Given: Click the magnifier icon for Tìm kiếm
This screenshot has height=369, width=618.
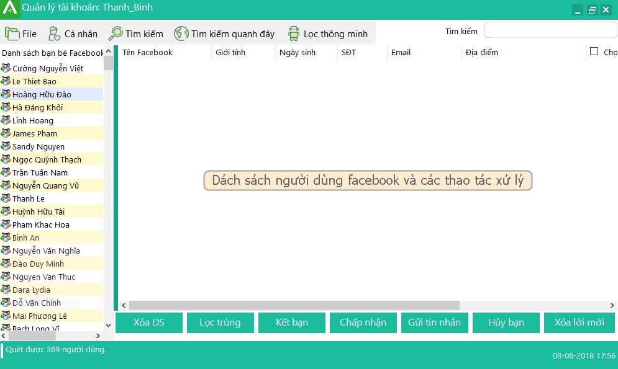Looking at the screenshot, I should [x=116, y=34].
